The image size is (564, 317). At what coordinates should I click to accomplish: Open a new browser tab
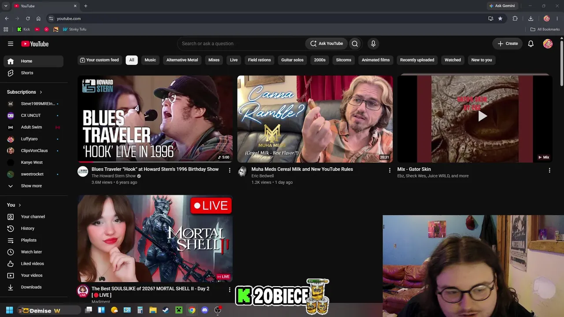pos(85,6)
